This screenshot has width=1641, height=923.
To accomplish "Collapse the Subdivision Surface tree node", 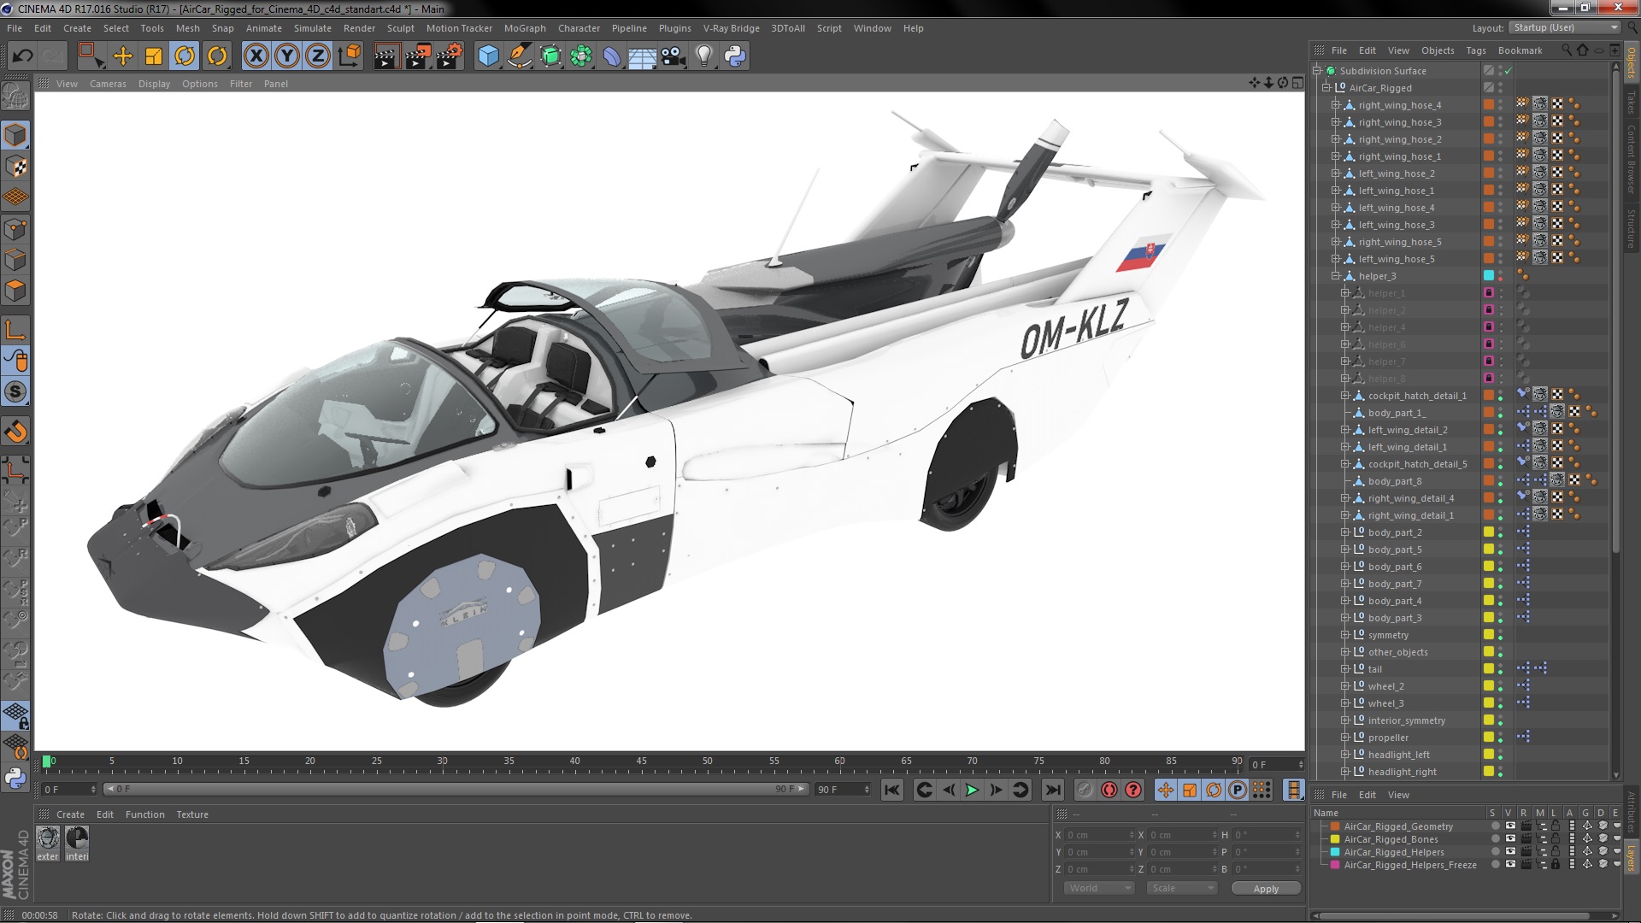I will [1317, 71].
